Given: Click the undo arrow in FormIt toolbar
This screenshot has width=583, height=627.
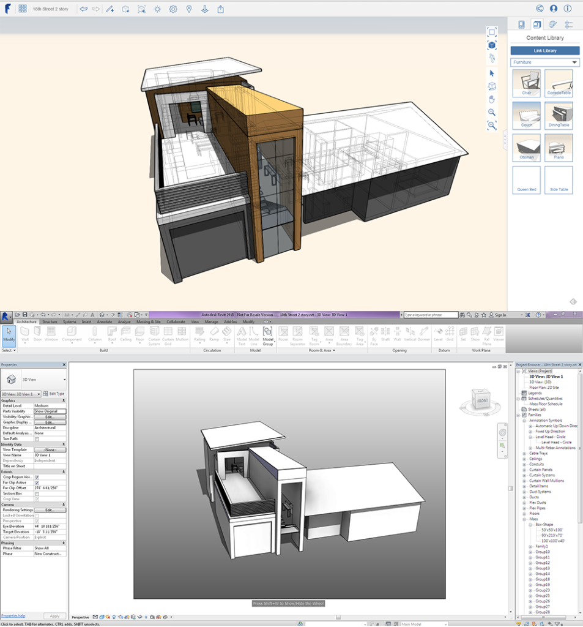Looking at the screenshot, I should tap(84, 9).
